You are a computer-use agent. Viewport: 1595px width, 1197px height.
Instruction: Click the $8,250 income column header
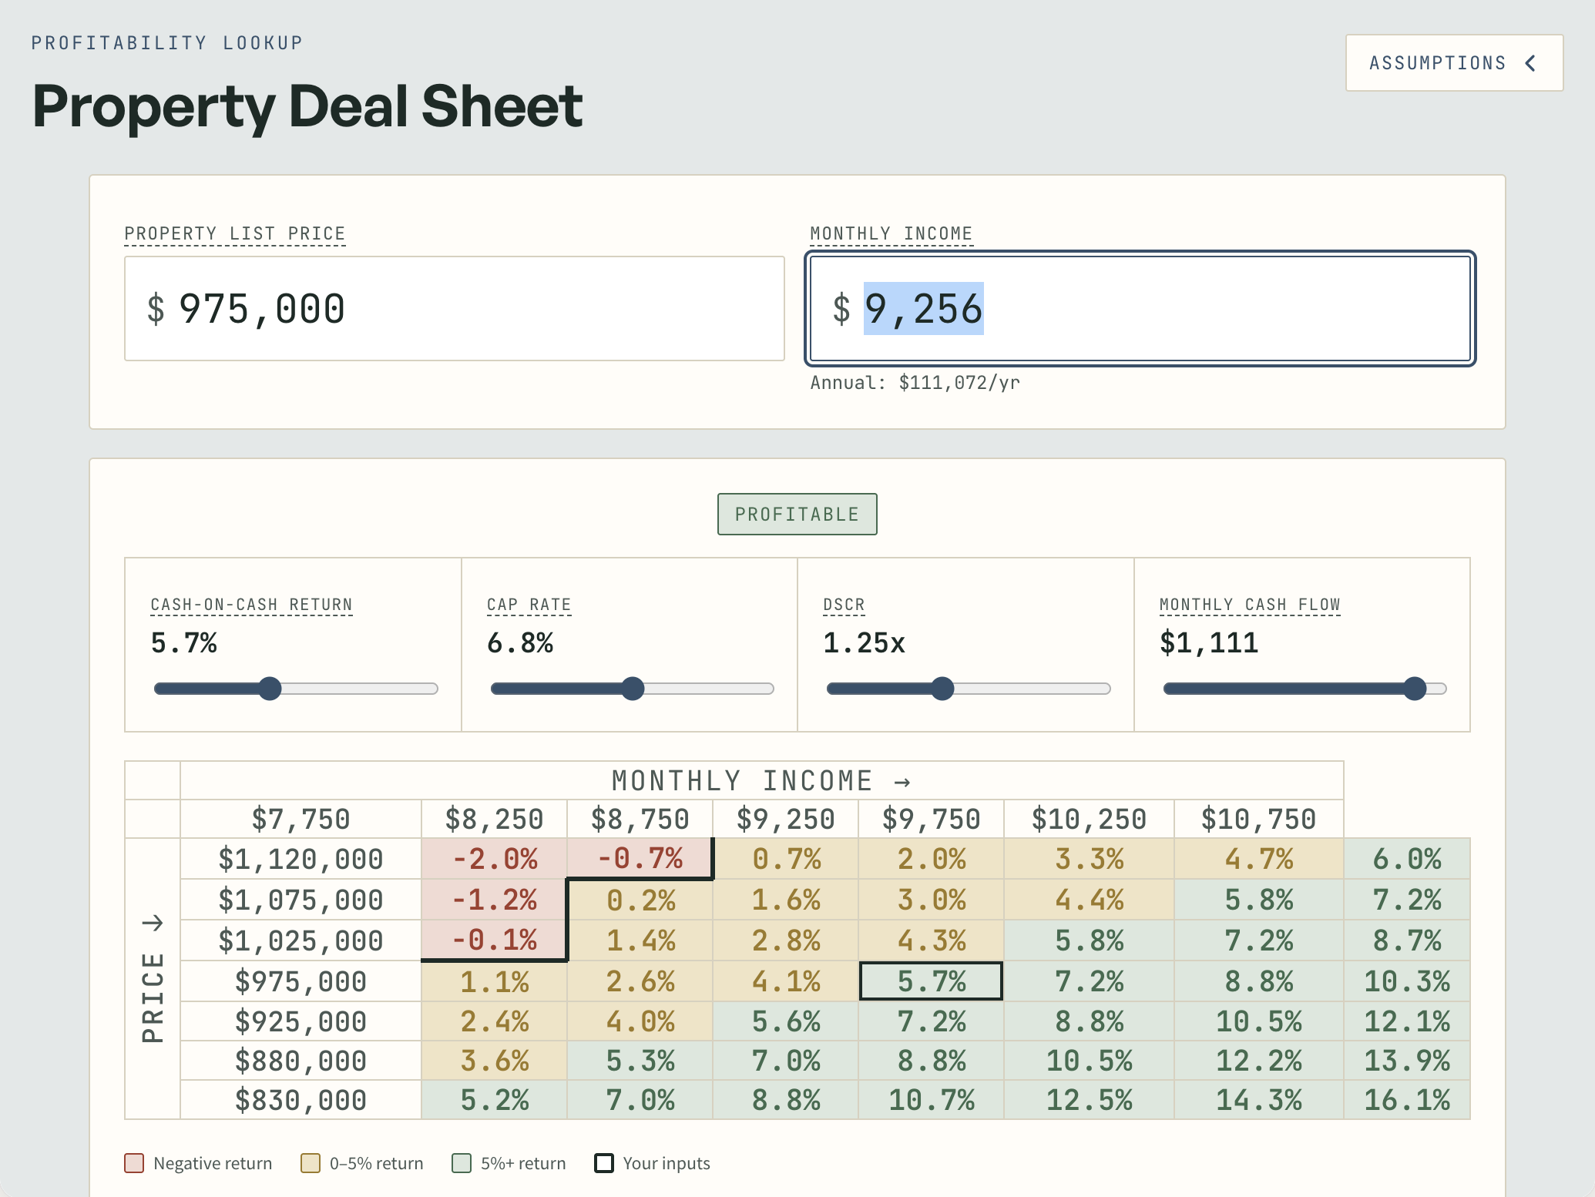tap(494, 819)
